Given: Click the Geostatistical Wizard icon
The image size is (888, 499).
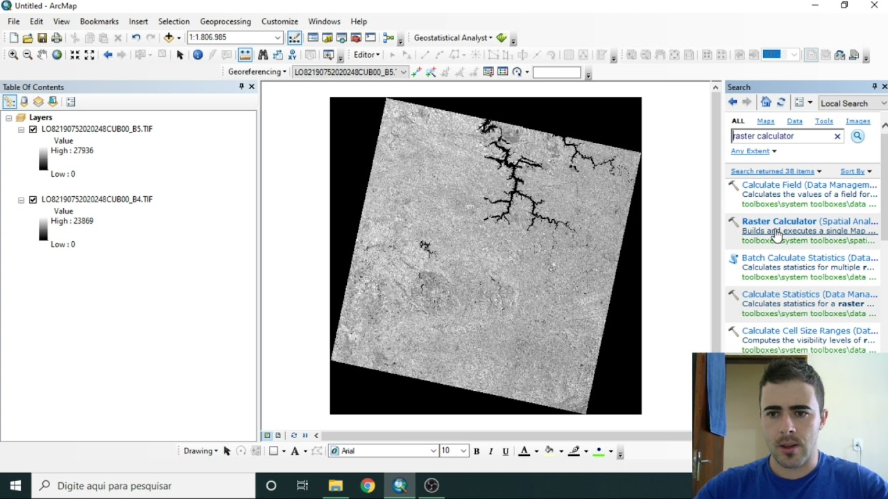Looking at the screenshot, I should (x=502, y=37).
